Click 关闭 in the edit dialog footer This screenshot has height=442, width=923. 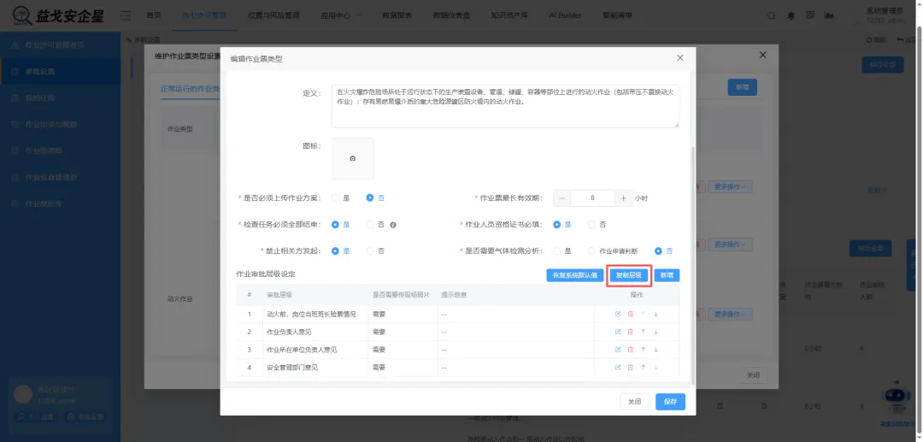[634, 401]
